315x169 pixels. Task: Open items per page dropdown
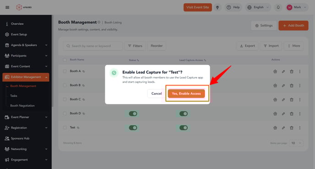coord(296,143)
